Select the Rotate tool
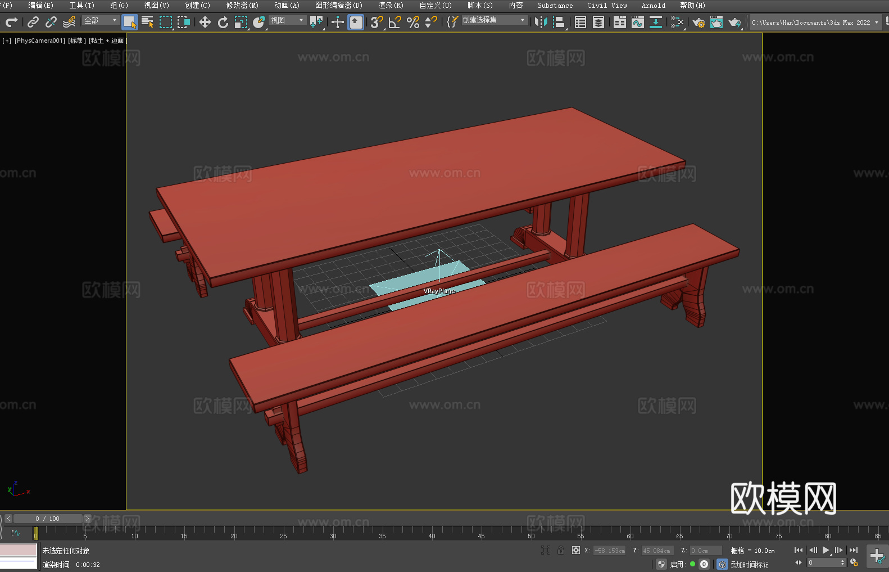 click(x=223, y=22)
